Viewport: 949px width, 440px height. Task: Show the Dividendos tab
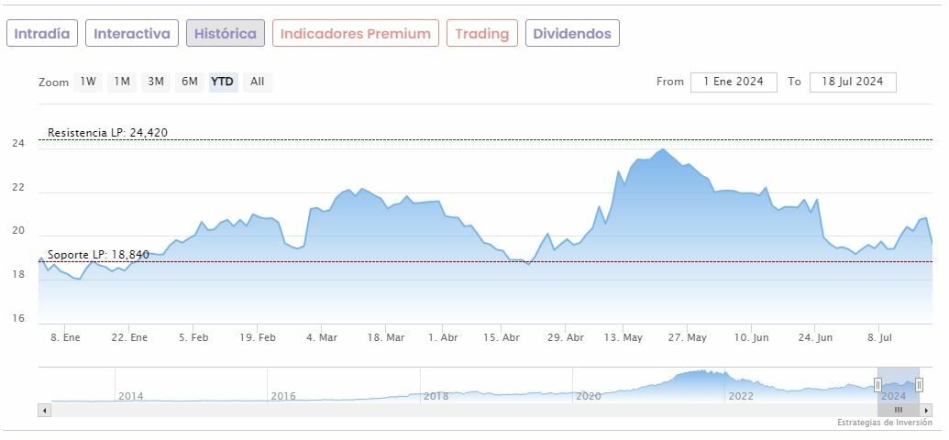571,34
